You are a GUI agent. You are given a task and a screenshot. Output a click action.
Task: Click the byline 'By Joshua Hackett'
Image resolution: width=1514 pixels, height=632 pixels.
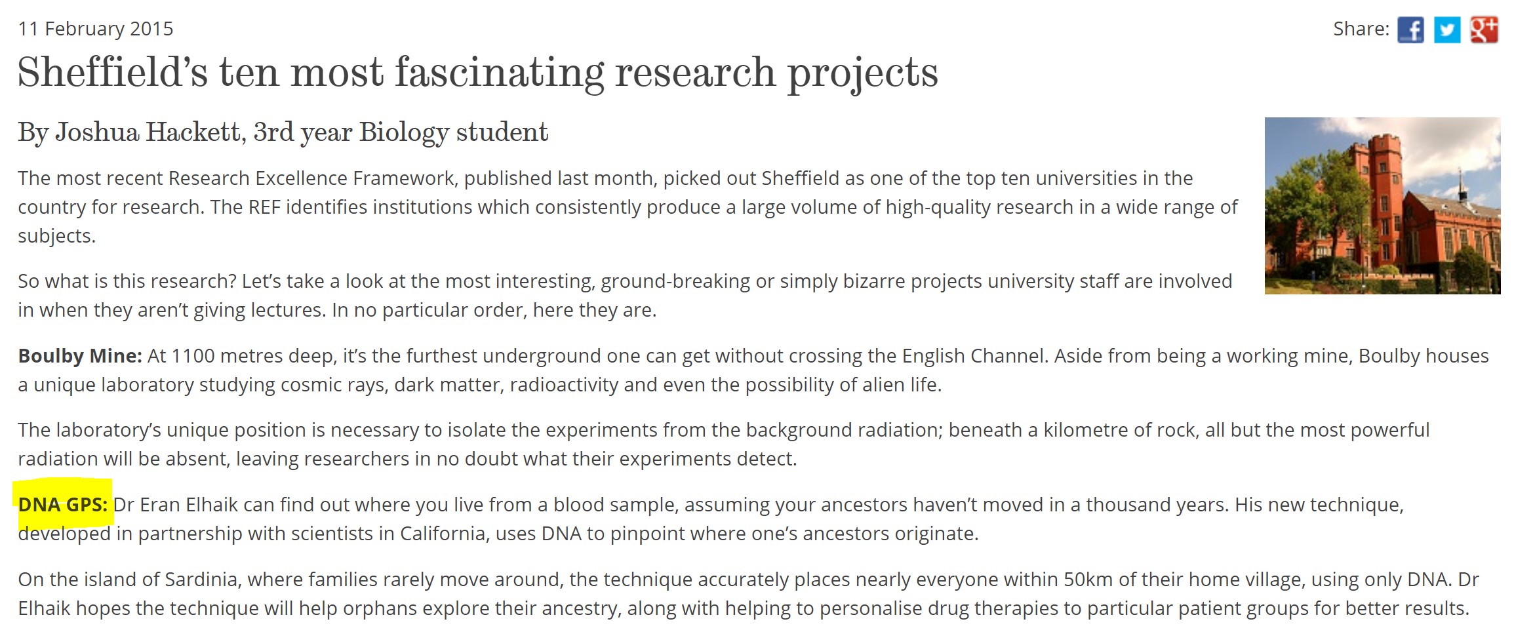(130, 132)
